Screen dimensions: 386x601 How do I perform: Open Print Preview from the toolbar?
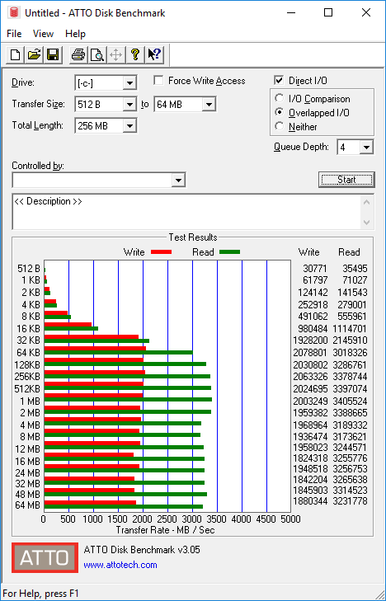click(x=97, y=54)
